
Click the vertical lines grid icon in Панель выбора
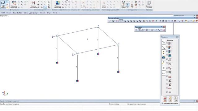pyautogui.click(x=117, y=21)
